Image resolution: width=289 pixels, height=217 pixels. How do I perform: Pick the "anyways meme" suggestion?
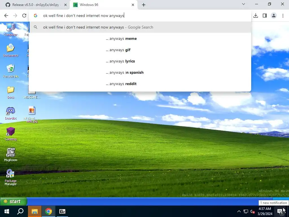tap(140, 38)
